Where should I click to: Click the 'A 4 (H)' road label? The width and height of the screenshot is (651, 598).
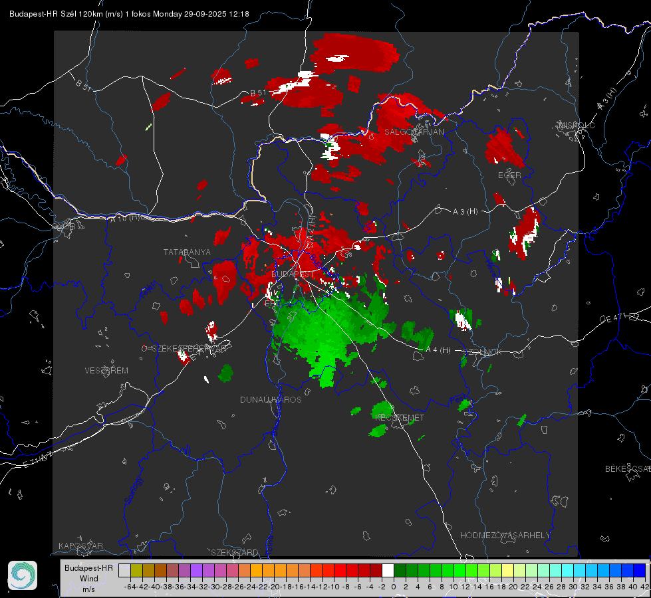coord(438,350)
